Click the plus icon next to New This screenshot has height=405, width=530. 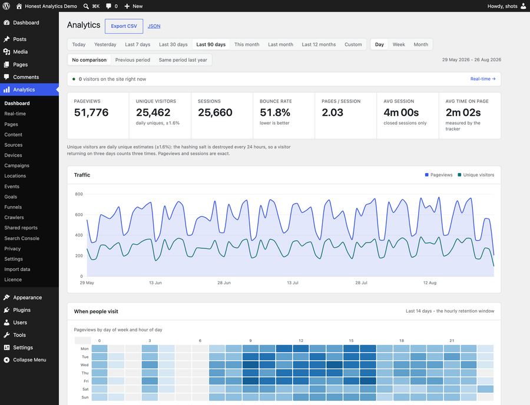point(127,6)
